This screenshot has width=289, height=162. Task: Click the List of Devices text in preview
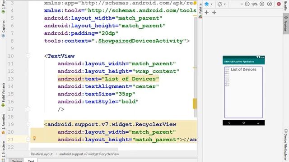[243, 69]
